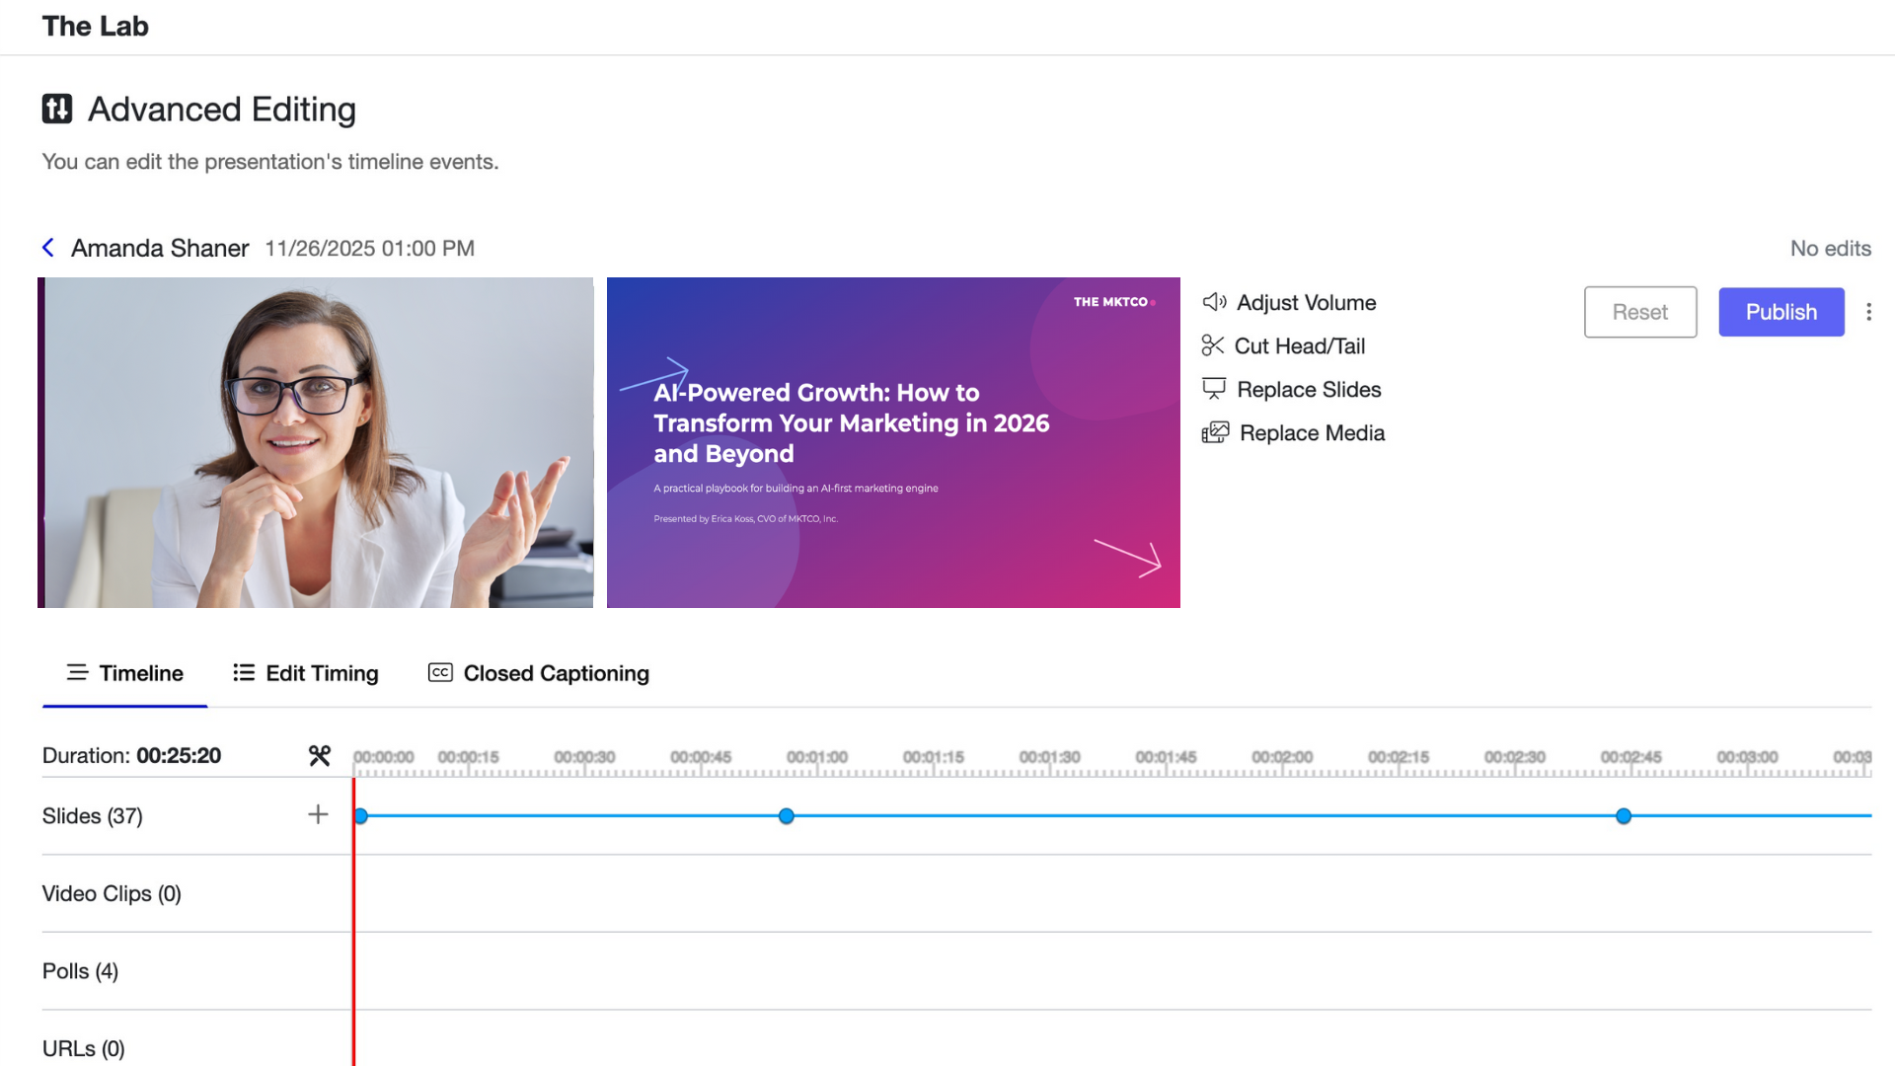
Task: Click the Advanced Editing icon in the heading
Action: pyautogui.click(x=58, y=109)
